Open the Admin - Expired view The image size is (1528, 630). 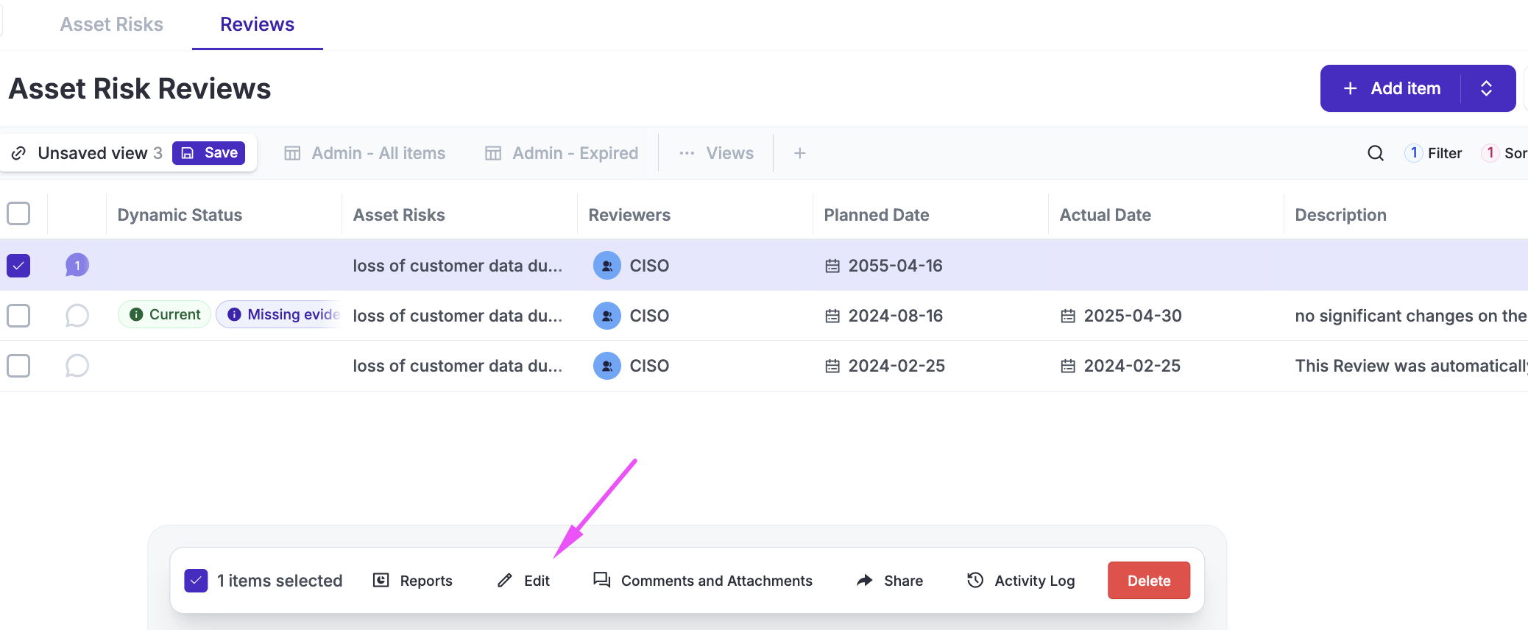[x=562, y=153]
